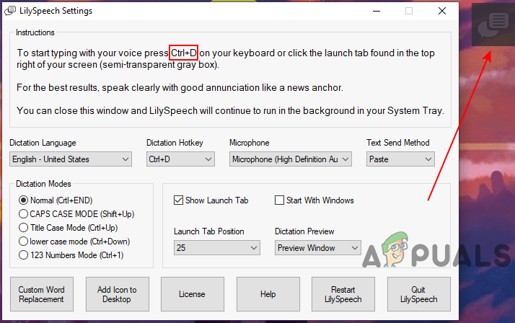This screenshot has height=323, width=515.
Task: Click Add Icon to Desktop button
Action: coord(118,294)
